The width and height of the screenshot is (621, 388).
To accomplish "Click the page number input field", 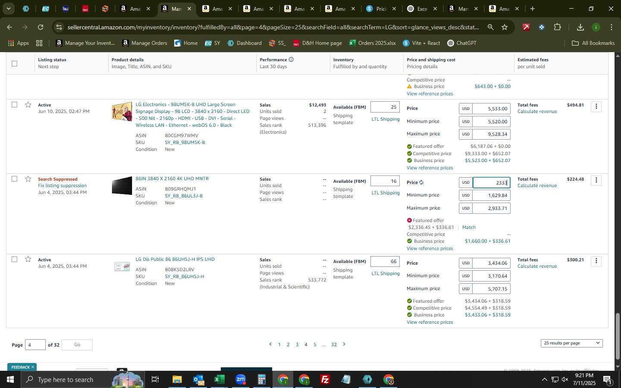I will click(35, 345).
